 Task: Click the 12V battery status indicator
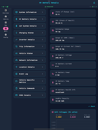(x=95, y=7)
